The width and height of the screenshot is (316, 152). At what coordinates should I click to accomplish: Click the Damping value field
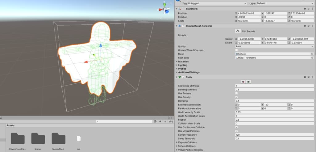[x=274, y=101]
